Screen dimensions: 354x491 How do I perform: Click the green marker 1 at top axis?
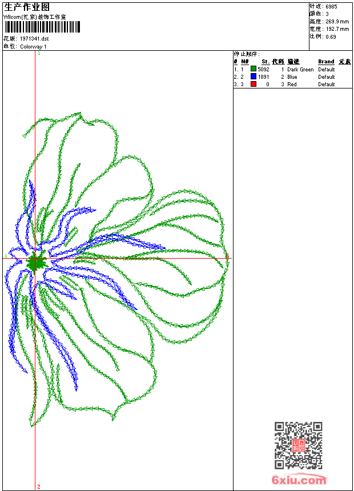click(x=39, y=54)
